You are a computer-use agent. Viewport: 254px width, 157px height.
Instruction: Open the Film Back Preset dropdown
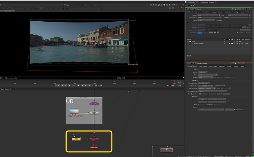coord(213,91)
